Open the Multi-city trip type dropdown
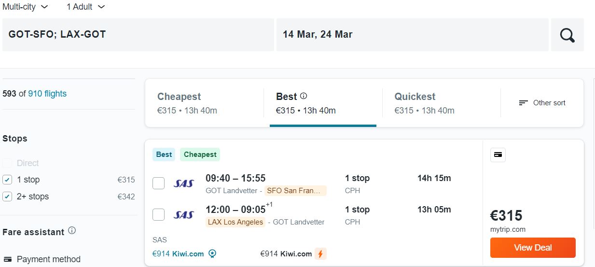 click(25, 7)
